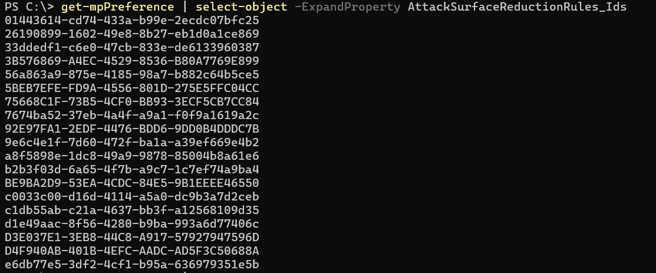This screenshot has width=656, height=273.
Task: Click GUID starting with e6db77e5-3df2
Action: [x=132, y=264]
